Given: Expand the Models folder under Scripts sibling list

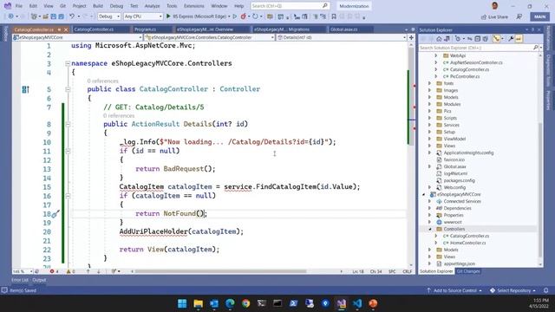Looking at the screenshot, I should click(x=430, y=97).
